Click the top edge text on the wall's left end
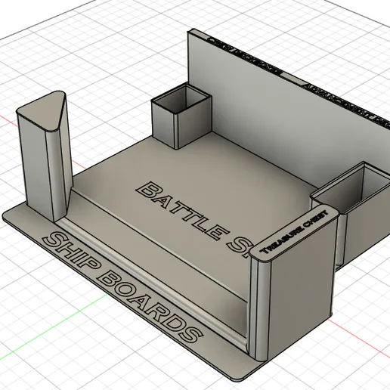 click(x=244, y=55)
